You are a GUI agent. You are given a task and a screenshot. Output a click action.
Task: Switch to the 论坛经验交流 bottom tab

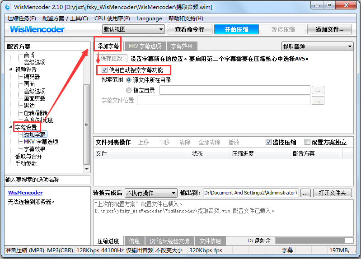point(170,241)
